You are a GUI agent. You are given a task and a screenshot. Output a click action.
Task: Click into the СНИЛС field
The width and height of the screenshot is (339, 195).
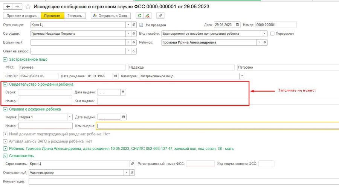coord(39,76)
